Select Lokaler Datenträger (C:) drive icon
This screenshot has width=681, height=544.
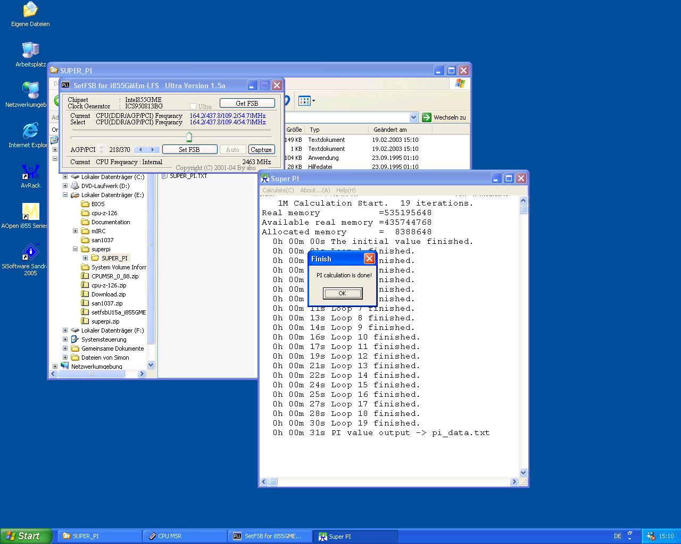pos(75,177)
